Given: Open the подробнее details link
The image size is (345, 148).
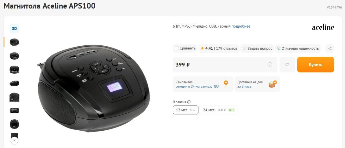Looking at the screenshot, I should (x=241, y=26).
